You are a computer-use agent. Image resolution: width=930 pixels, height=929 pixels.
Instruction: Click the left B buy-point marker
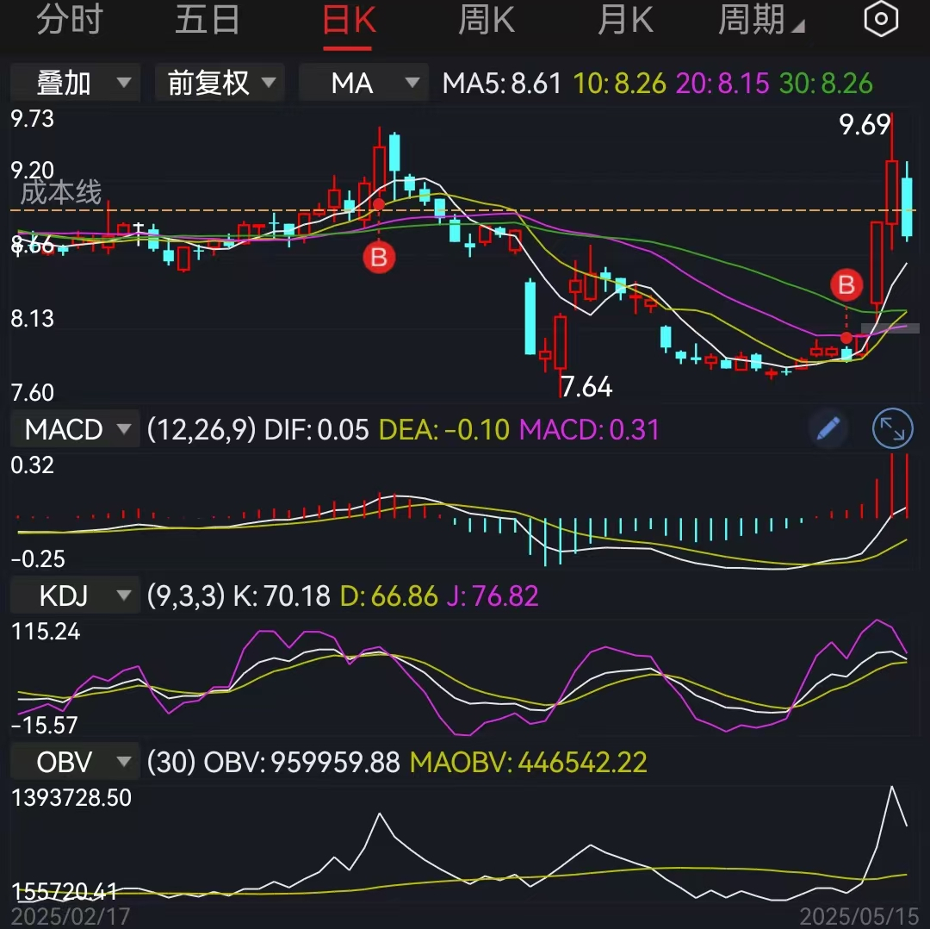pos(379,258)
